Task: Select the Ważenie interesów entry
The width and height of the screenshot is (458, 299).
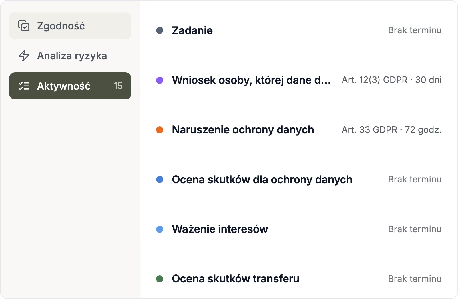Action: point(220,229)
